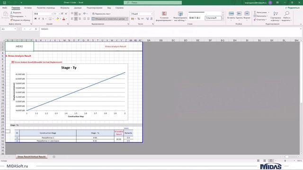
Task: Click Format Painter (Формат по образцу)
Action: 20,20
